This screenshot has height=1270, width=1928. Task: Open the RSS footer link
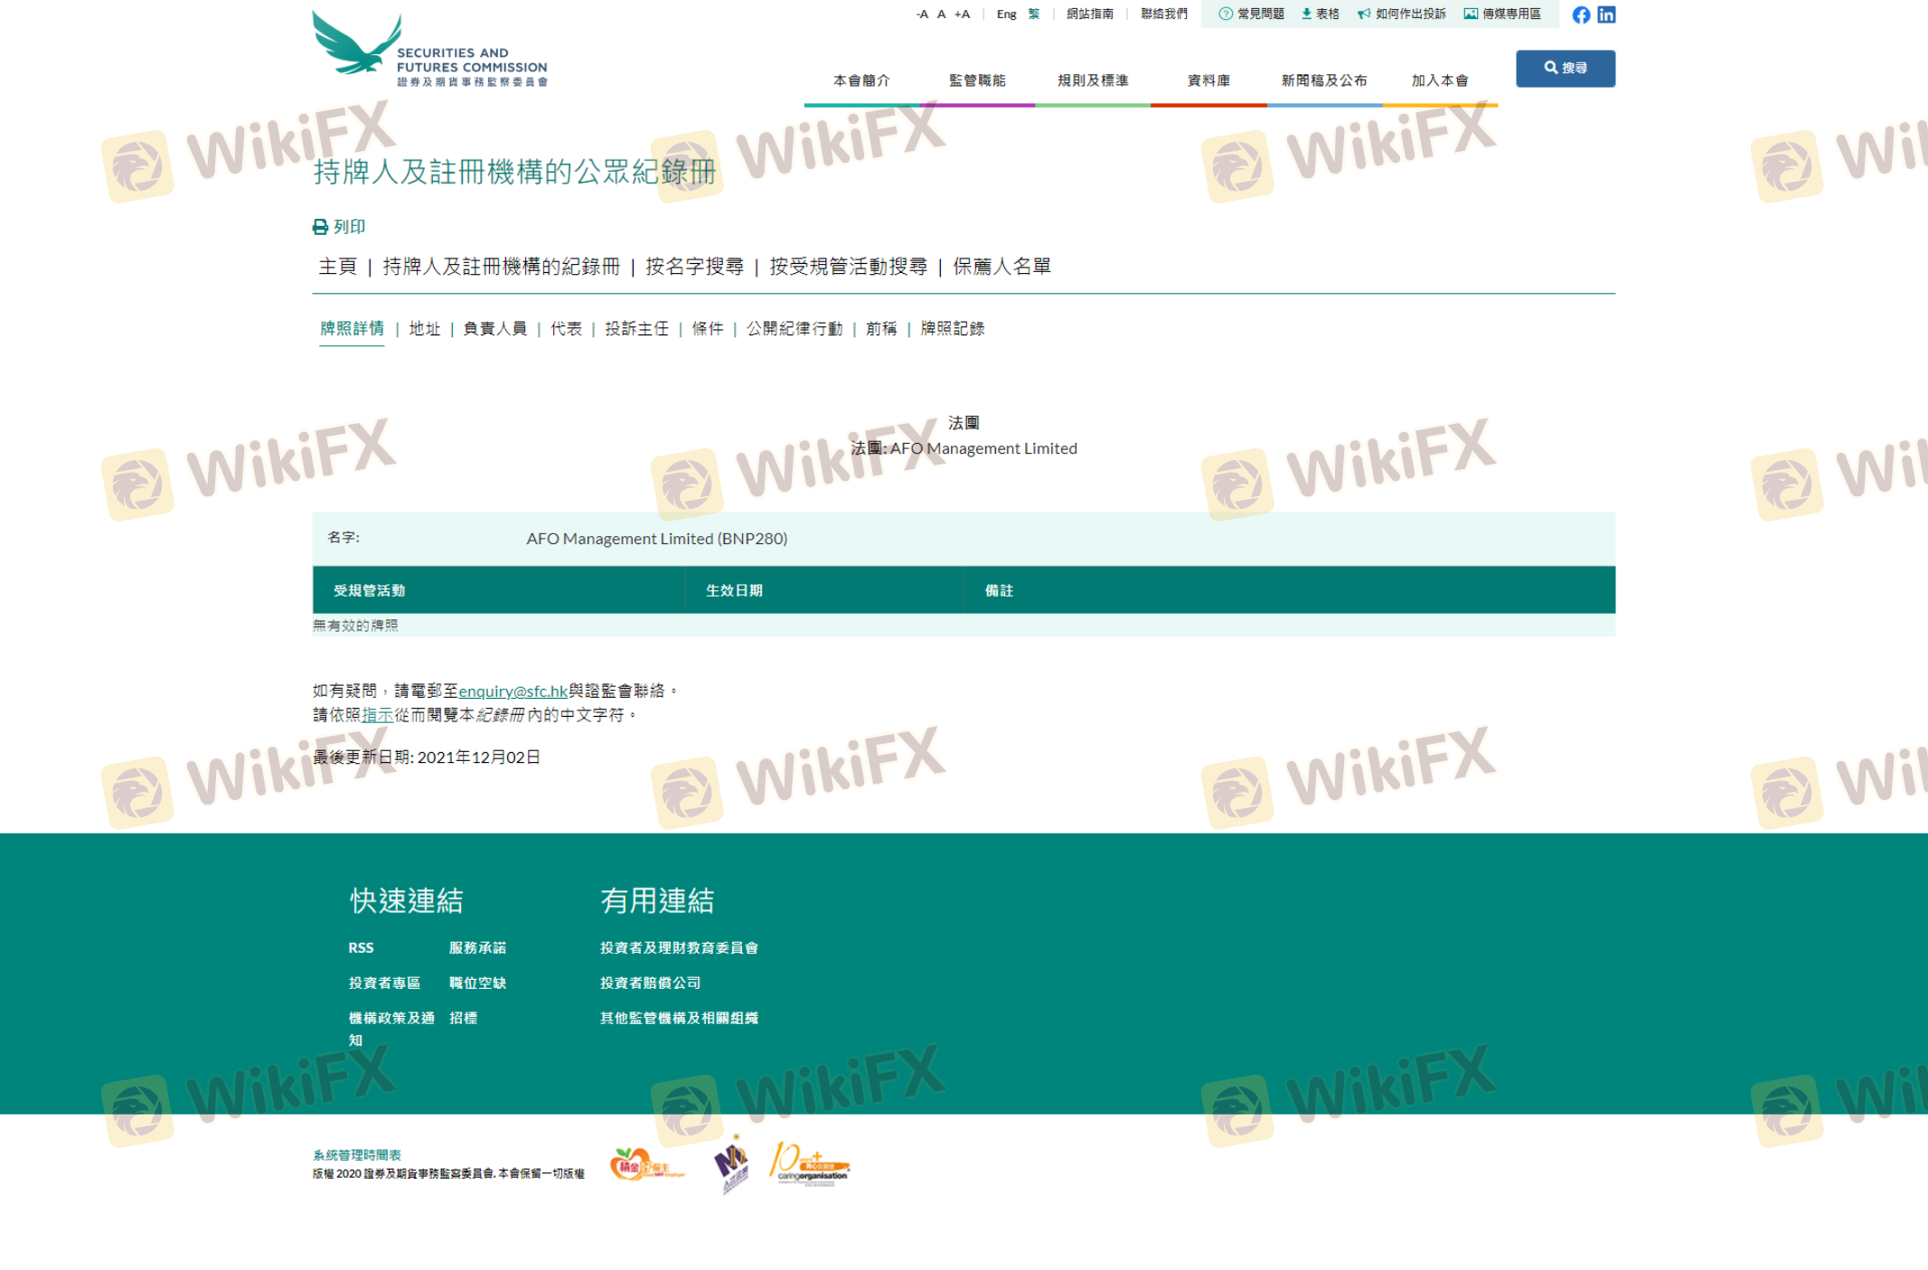[361, 947]
